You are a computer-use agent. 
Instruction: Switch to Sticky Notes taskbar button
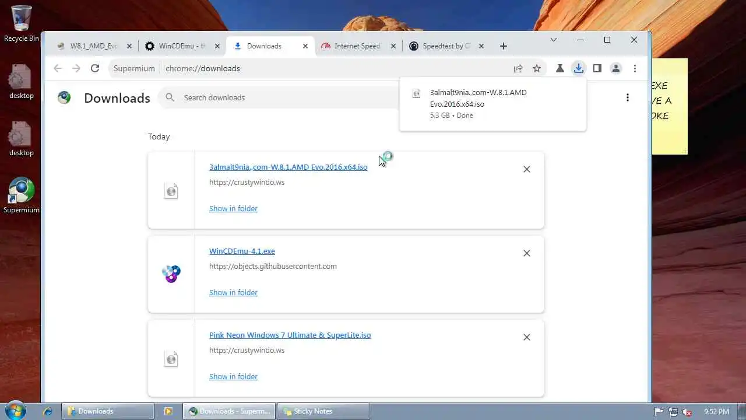323,411
